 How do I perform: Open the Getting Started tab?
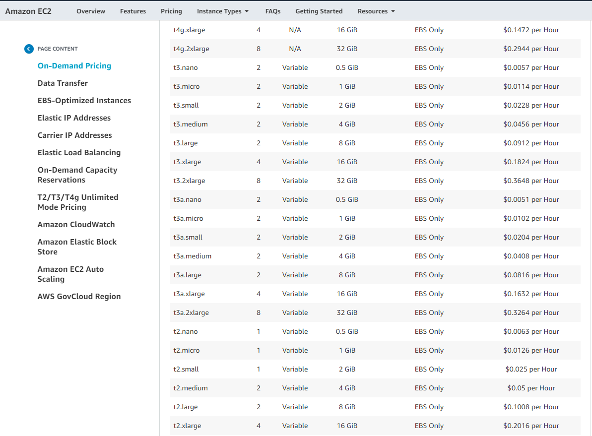(319, 11)
